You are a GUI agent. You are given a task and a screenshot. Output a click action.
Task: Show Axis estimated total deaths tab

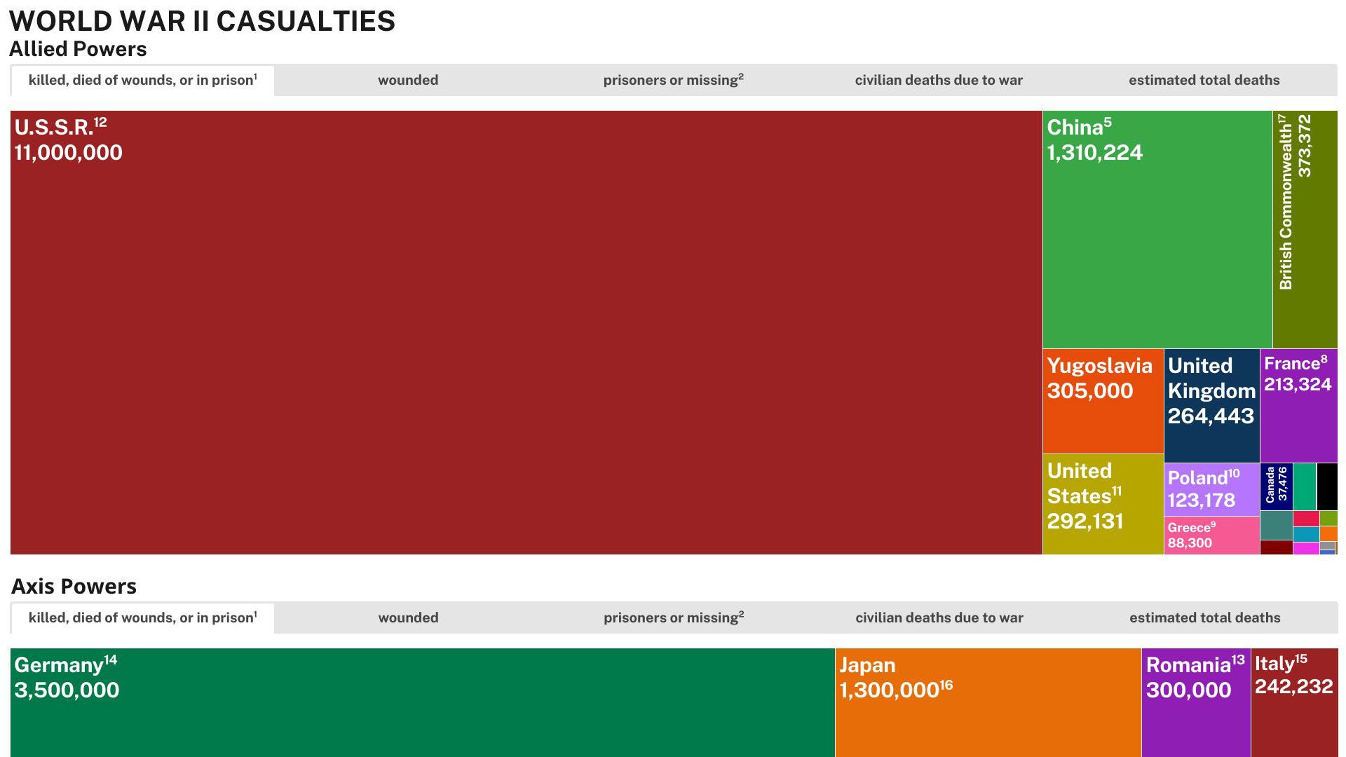point(1204,618)
